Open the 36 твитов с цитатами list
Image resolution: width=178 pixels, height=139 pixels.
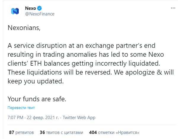(61, 132)
